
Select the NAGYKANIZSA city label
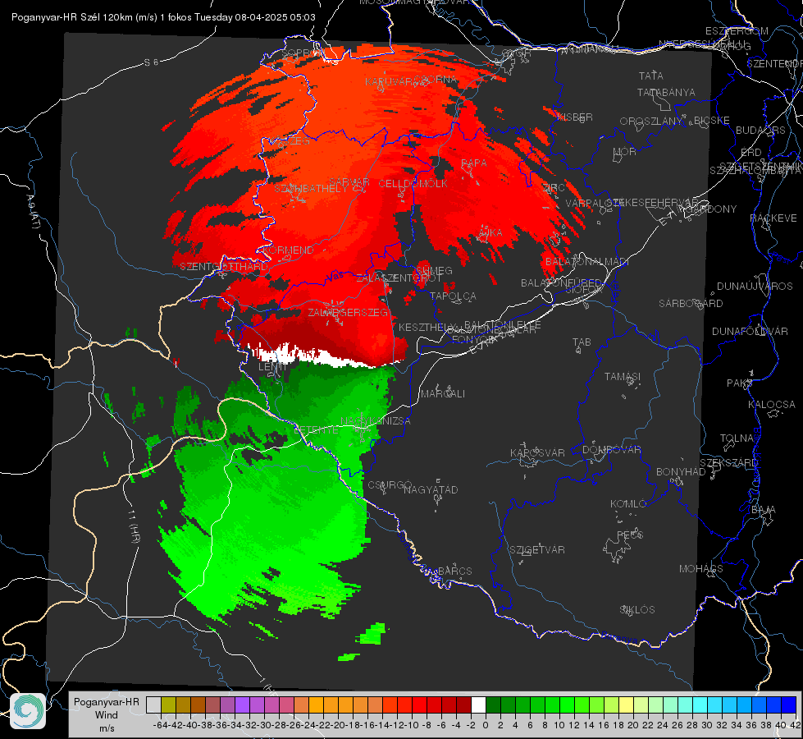pos(376,421)
